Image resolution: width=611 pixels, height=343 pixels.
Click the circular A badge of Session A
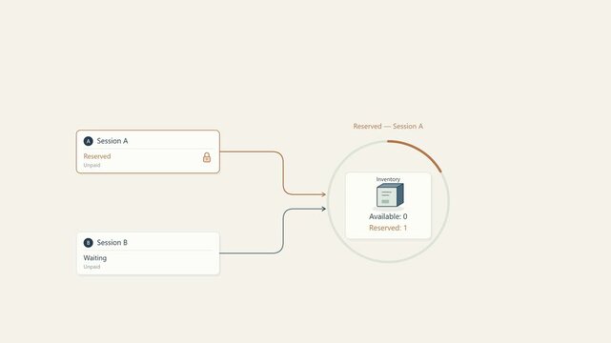click(x=88, y=141)
